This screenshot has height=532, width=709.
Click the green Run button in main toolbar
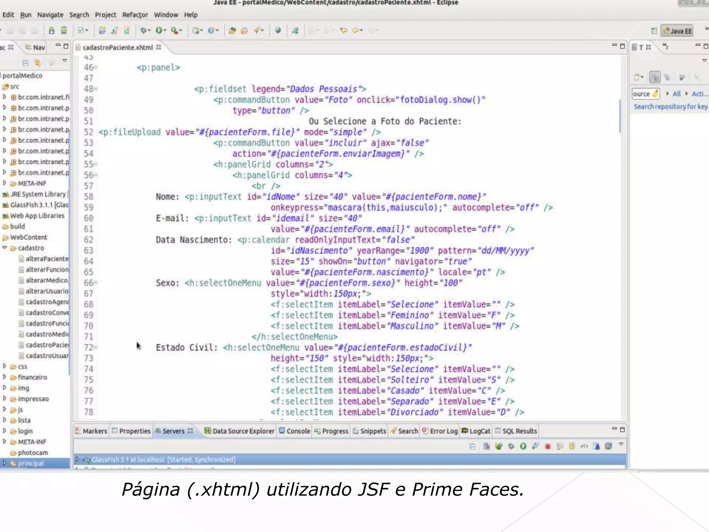click(x=159, y=30)
